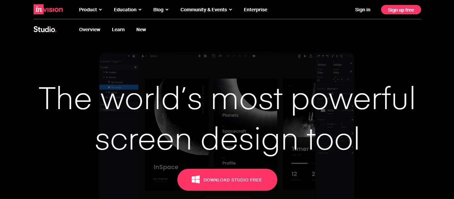Click the Windows icon on the download button
This screenshot has height=199, width=454.
click(196, 179)
